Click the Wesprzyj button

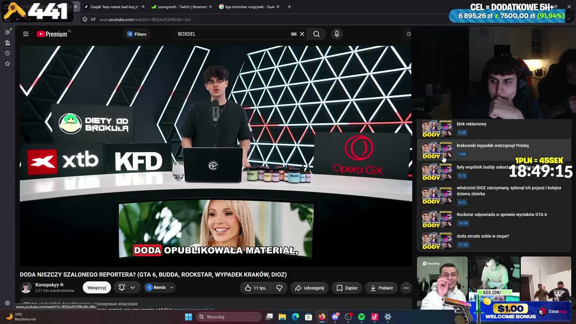(97, 288)
